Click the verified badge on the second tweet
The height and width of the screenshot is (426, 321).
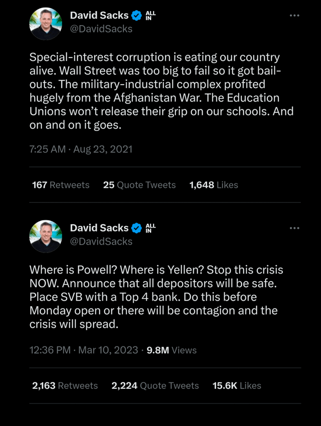click(136, 228)
